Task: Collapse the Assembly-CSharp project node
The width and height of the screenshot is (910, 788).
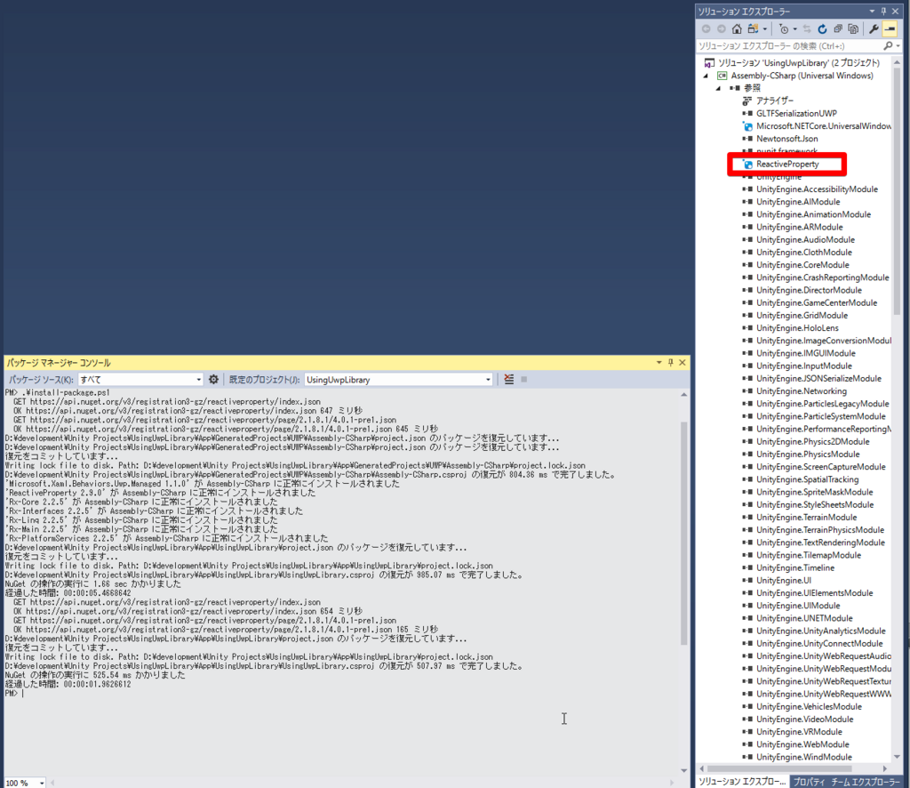Action: [706, 76]
